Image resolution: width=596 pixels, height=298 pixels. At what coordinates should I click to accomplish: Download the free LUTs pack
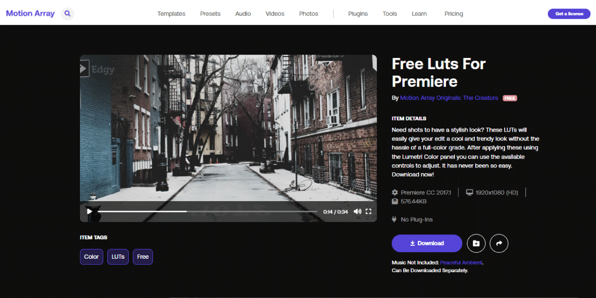427,243
